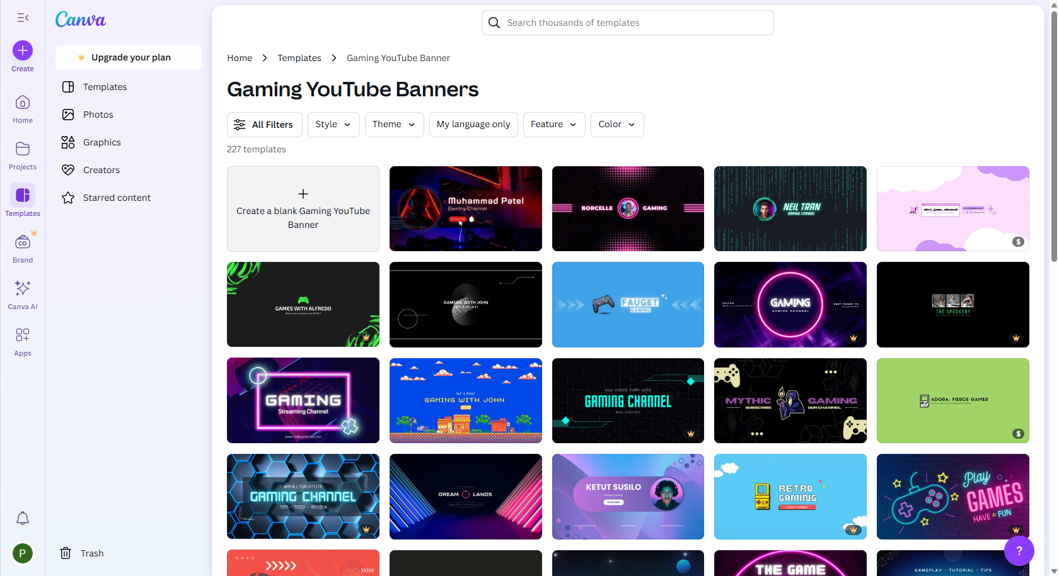Open Play Games Have Fun neon template
Image resolution: width=1059 pixels, height=576 pixels.
(x=953, y=497)
